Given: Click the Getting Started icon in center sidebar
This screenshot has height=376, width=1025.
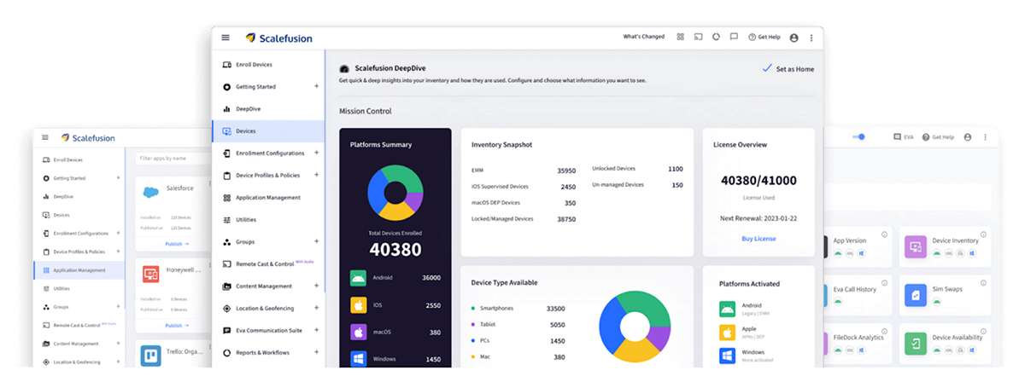Looking at the screenshot, I should click(x=226, y=87).
